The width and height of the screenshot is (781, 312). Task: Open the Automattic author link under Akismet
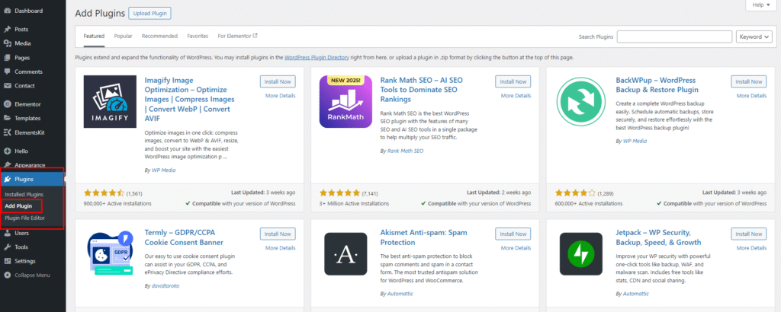(400, 294)
